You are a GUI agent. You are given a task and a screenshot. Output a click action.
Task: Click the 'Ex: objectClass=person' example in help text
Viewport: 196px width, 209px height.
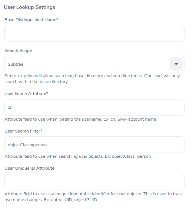tap(128, 156)
